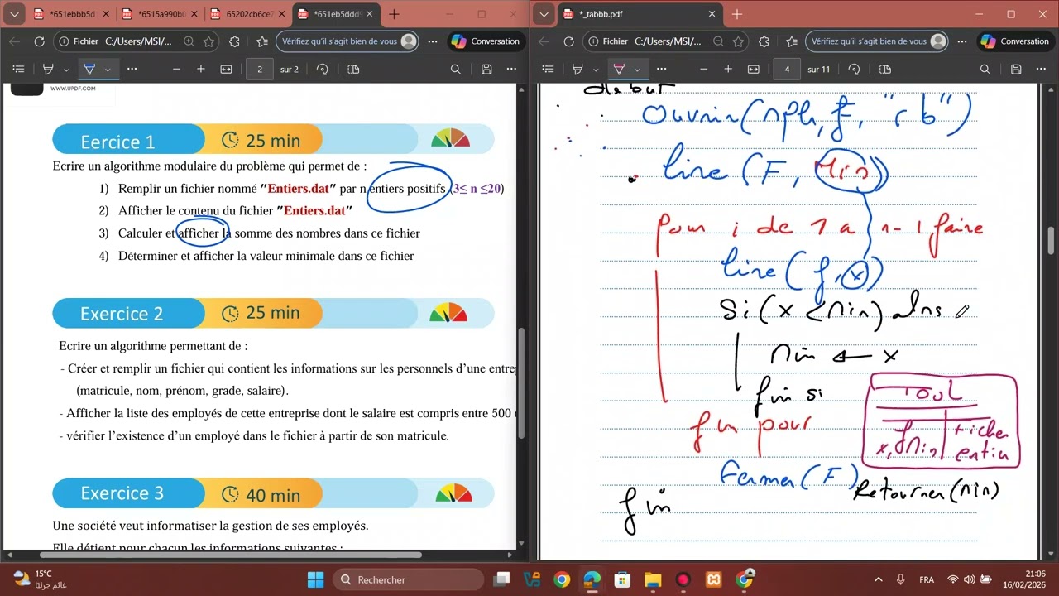
Task: Open File Explorer from the taskbar
Action: point(653,579)
